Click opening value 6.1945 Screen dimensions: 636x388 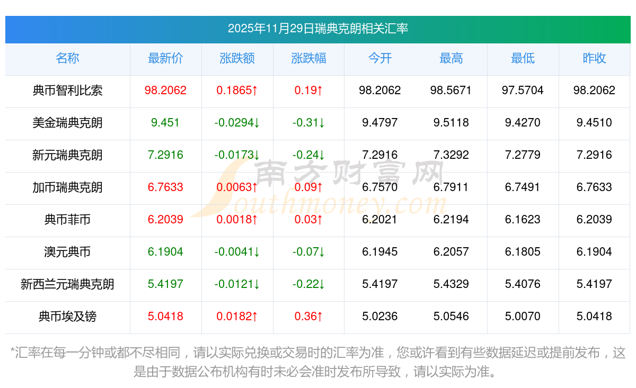tap(380, 252)
